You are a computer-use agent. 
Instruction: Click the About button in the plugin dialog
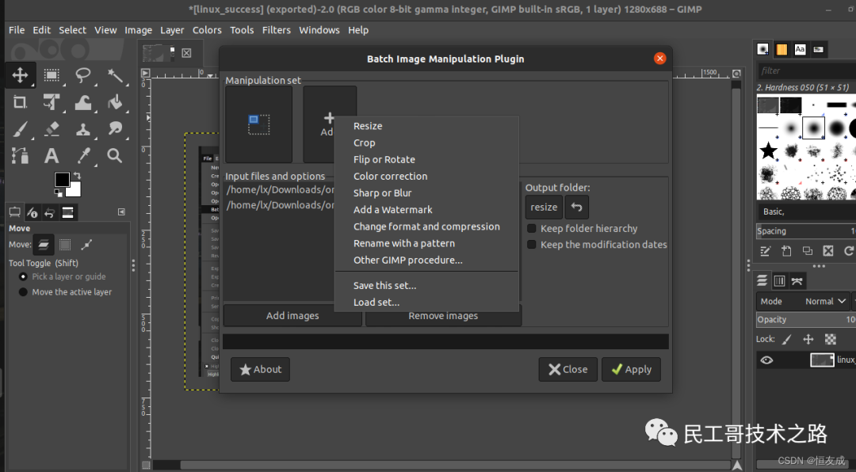coord(261,369)
